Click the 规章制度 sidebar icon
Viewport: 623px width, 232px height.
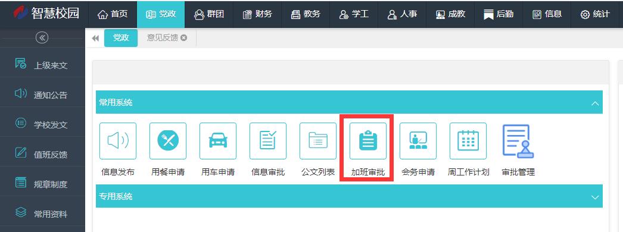click(x=21, y=183)
